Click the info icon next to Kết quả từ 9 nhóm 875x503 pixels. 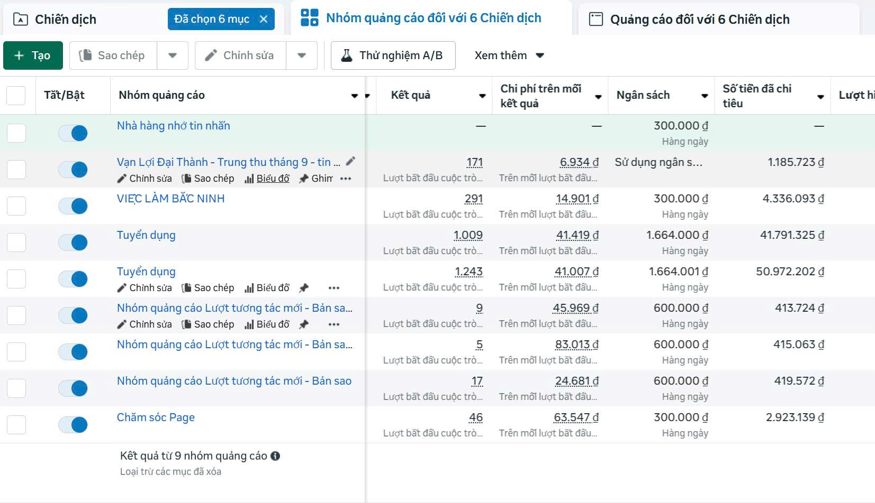coord(275,456)
